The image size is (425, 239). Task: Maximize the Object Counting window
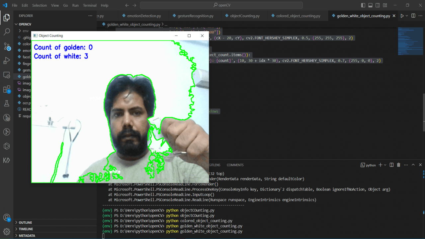(189, 36)
